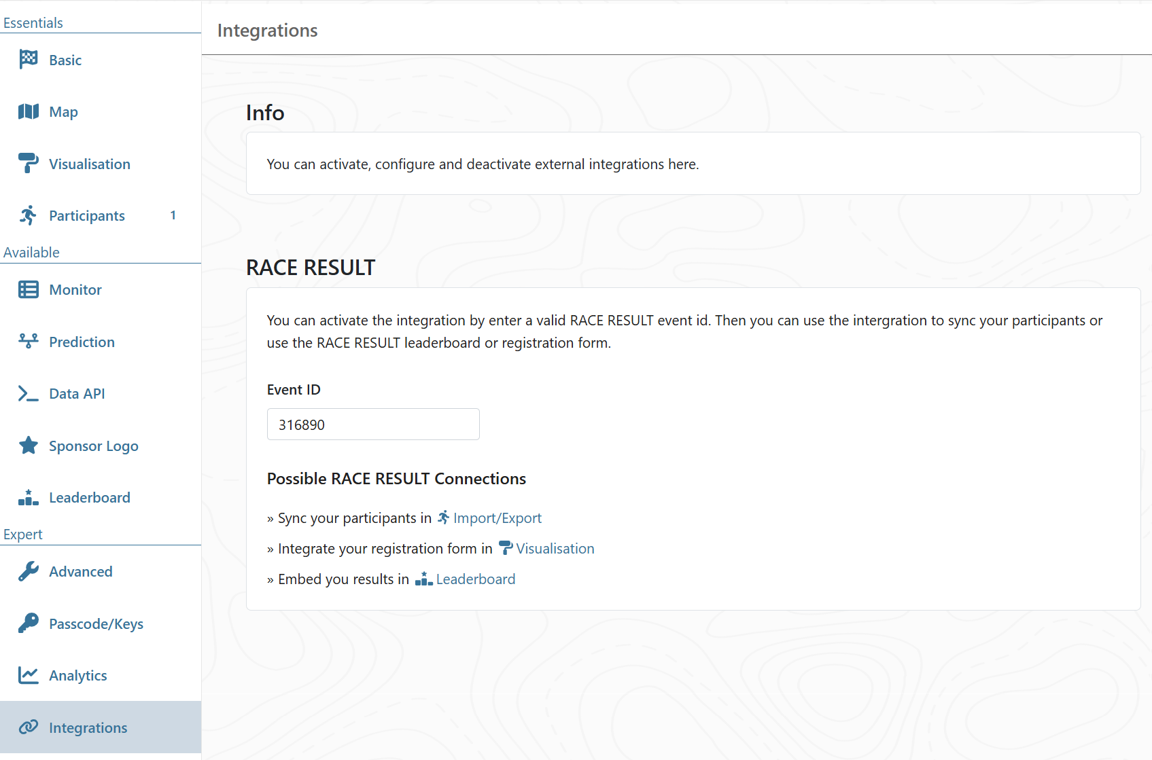1152x760 pixels.
Task: Select Prediction in the sidebar
Action: click(x=82, y=342)
